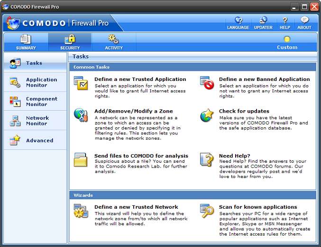Launch the Updater from the top toolbar
This screenshot has height=247, width=321.
pyautogui.click(x=263, y=23)
